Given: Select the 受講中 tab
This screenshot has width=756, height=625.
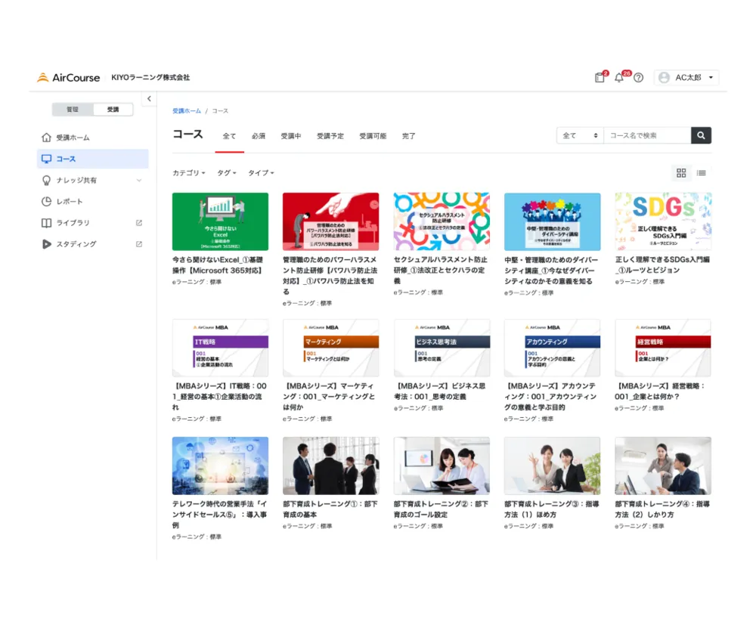Looking at the screenshot, I should tap(291, 136).
